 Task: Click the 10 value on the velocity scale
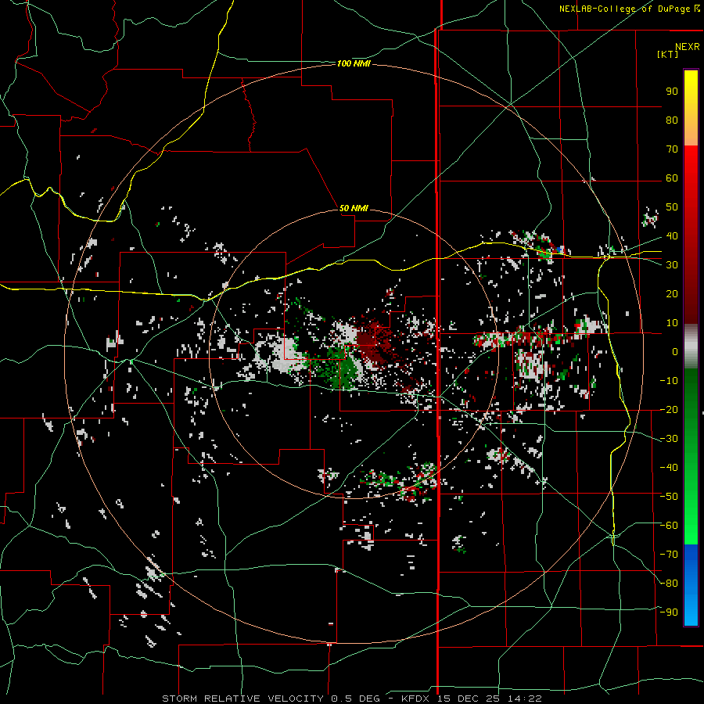pos(672,323)
